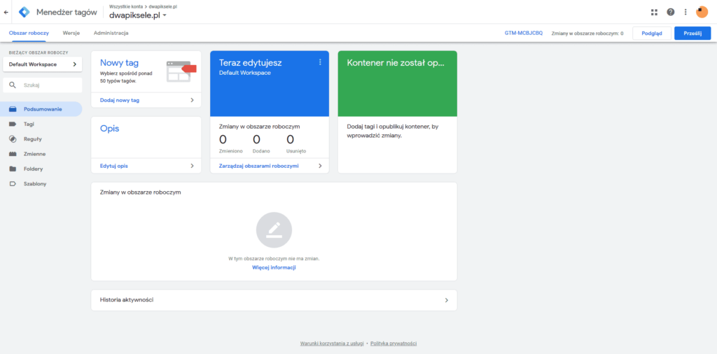The height and width of the screenshot is (354, 717).
Task: Click the Tag Manager logo icon
Action: pos(24,12)
